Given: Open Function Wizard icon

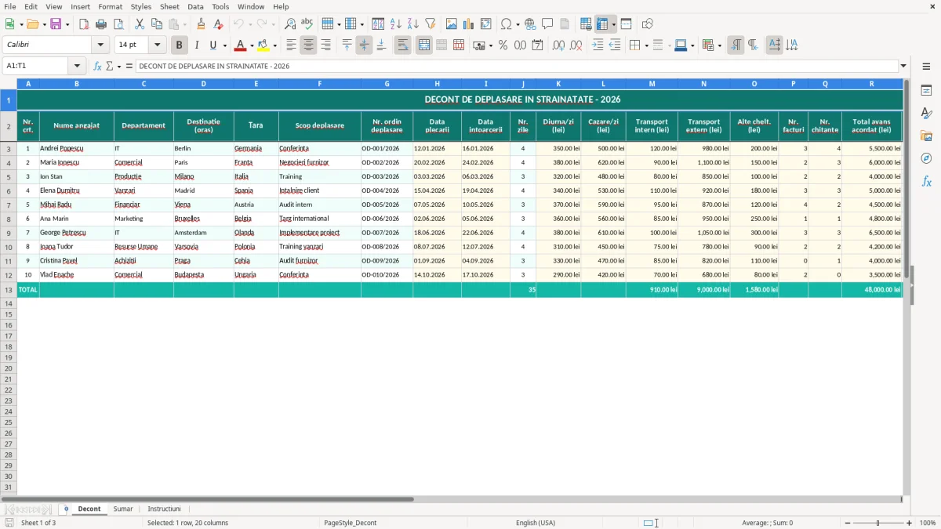Looking at the screenshot, I should click(98, 66).
